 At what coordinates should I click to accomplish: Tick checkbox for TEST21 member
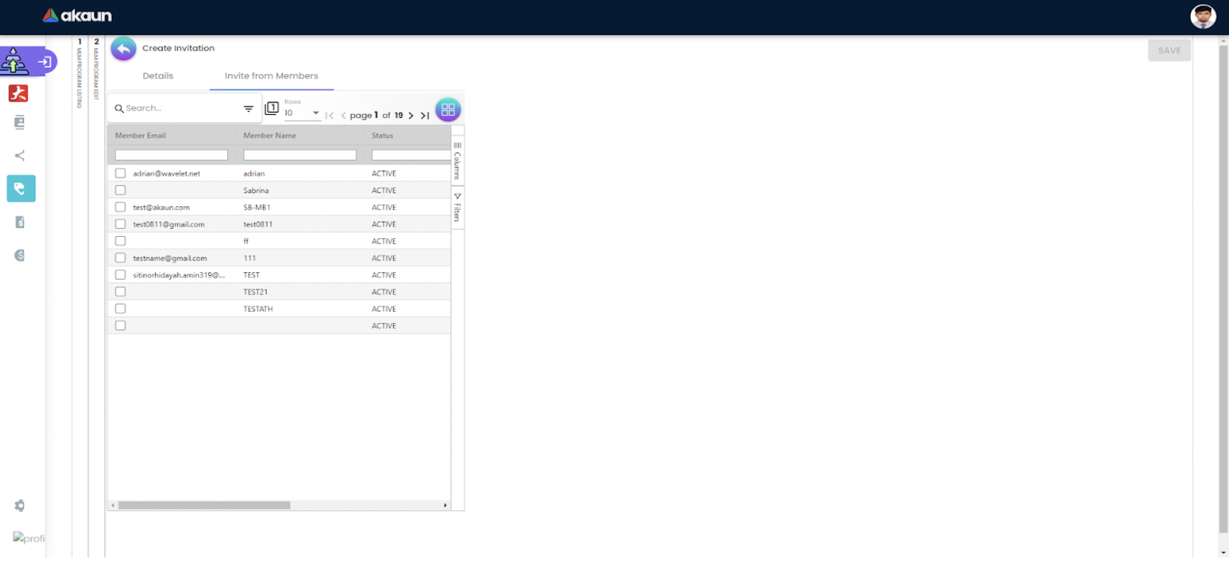click(x=120, y=292)
